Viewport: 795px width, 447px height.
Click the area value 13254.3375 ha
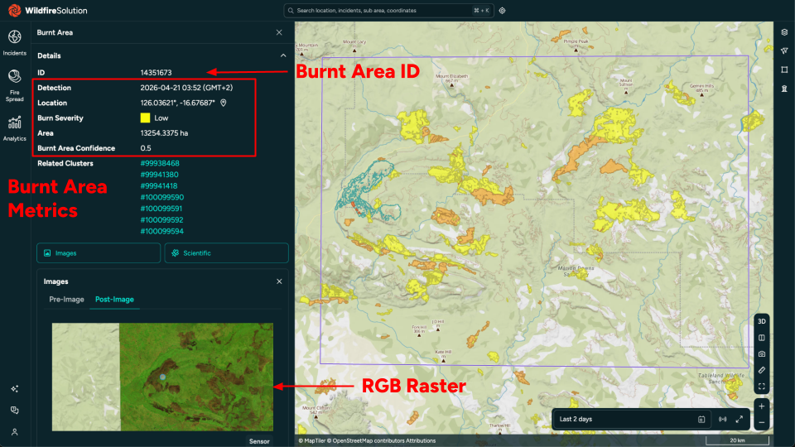point(164,133)
